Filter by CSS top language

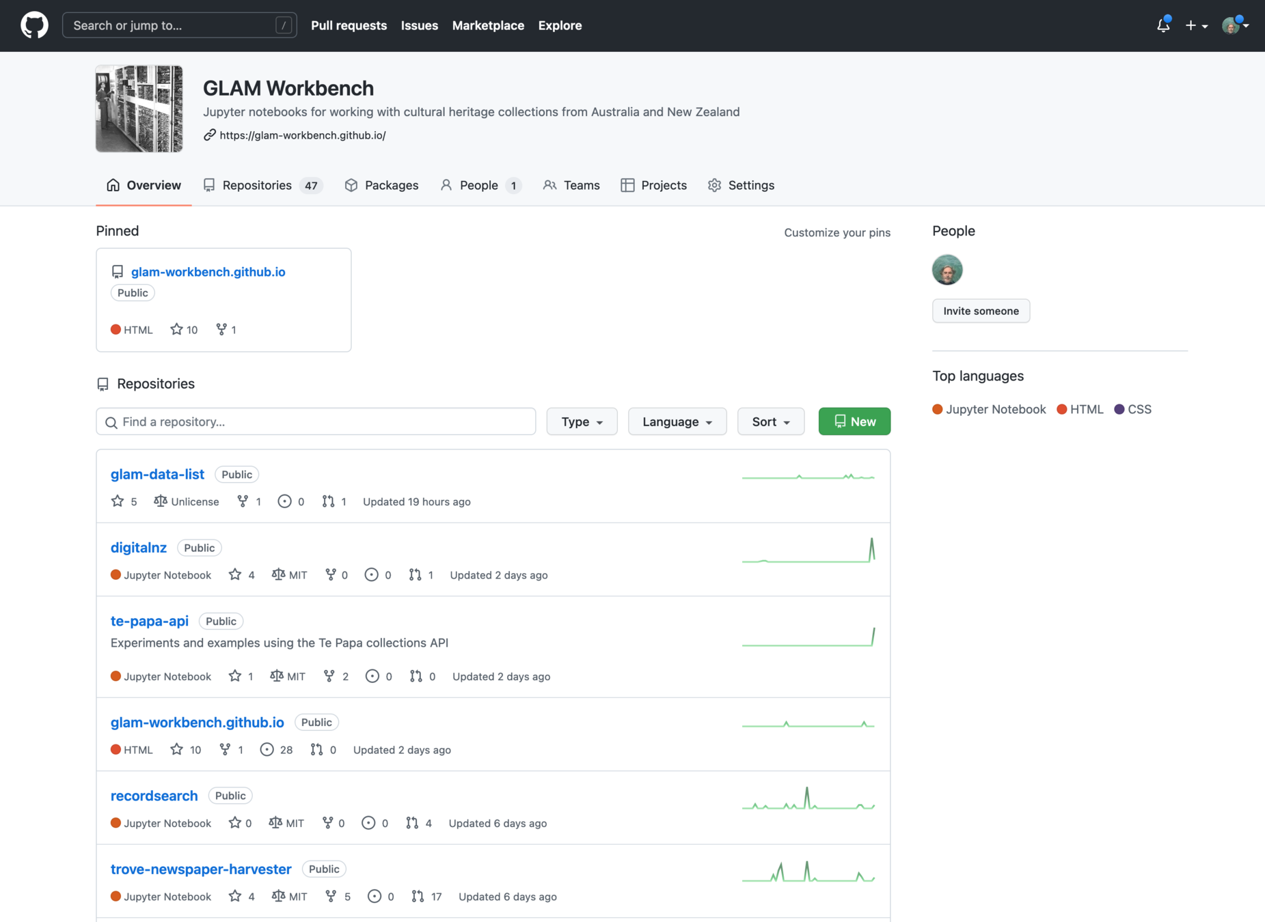coord(1132,409)
